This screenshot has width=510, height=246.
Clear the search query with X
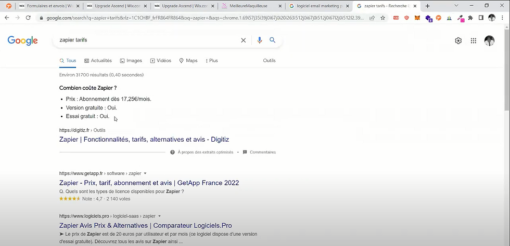[x=244, y=40]
